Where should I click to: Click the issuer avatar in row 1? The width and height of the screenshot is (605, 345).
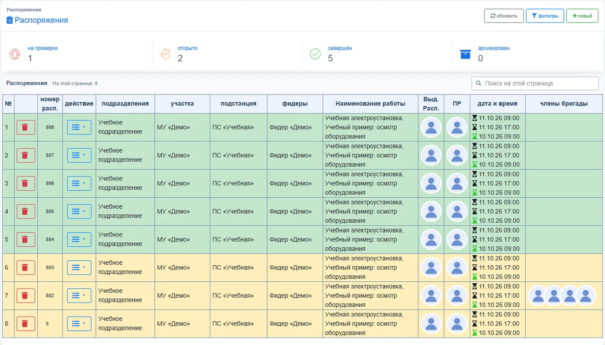click(431, 127)
